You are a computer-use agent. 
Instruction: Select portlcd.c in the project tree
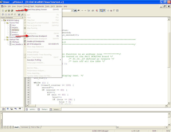15,35
